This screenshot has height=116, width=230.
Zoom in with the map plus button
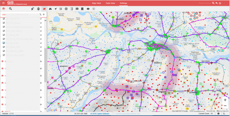(x=225, y=100)
